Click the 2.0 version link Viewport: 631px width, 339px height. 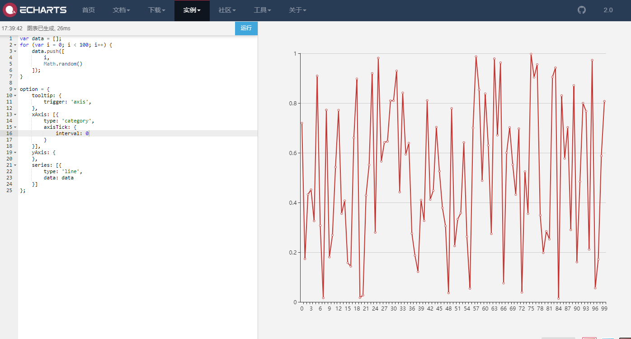[608, 9]
